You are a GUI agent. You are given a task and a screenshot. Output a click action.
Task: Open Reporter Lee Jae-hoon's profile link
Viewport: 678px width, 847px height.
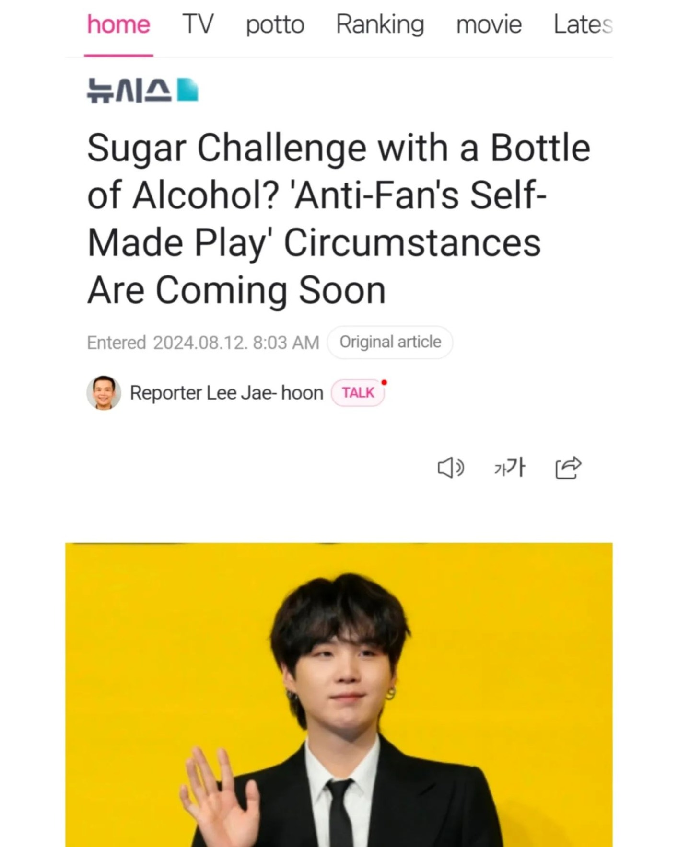[226, 393]
